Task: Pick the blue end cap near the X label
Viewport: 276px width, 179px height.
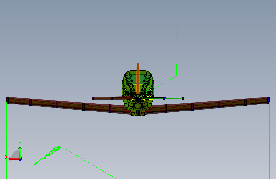Action: (7, 99)
